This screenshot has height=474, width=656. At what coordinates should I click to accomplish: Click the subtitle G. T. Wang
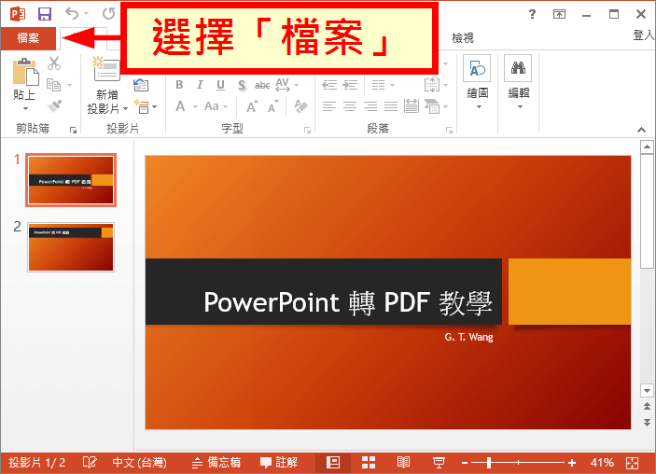[468, 337]
